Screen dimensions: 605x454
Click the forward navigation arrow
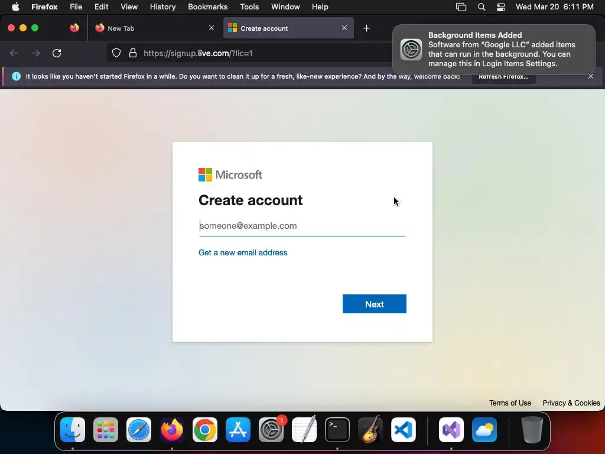click(x=35, y=53)
